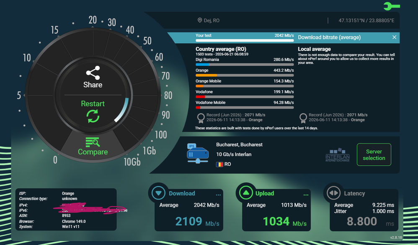418x245 pixels.
Task: Click the blue server icon beside Bucharest
Action: coord(198,154)
